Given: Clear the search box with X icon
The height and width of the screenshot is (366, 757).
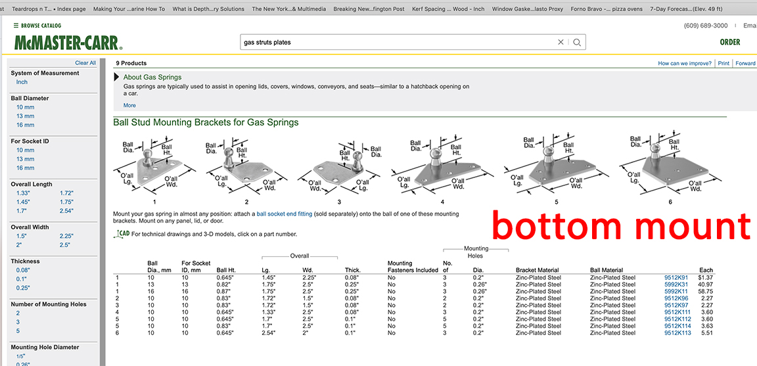Looking at the screenshot, I should pos(561,42).
